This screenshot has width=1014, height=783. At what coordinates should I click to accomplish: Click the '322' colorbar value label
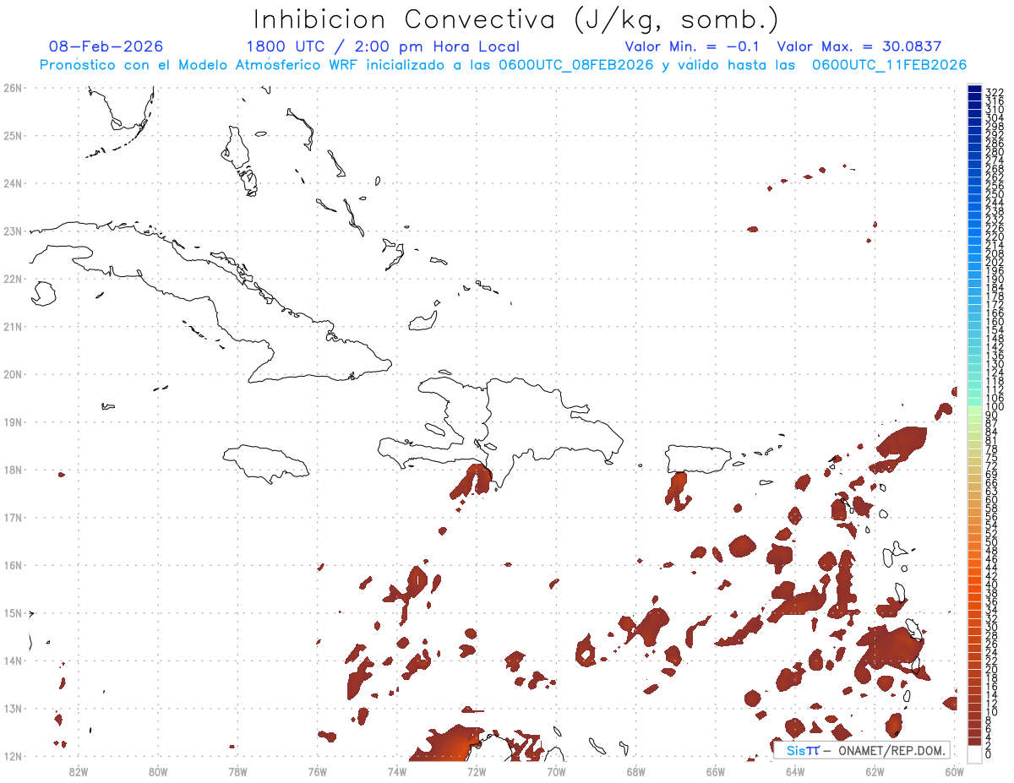(995, 92)
